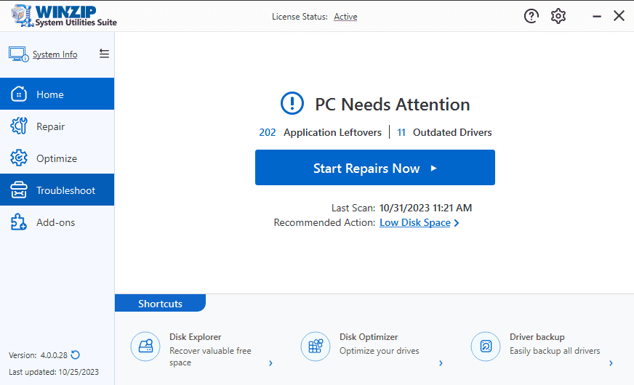Click the play arrow on Start Repairs Now
Screen dimensions: 634x385
pos(433,168)
